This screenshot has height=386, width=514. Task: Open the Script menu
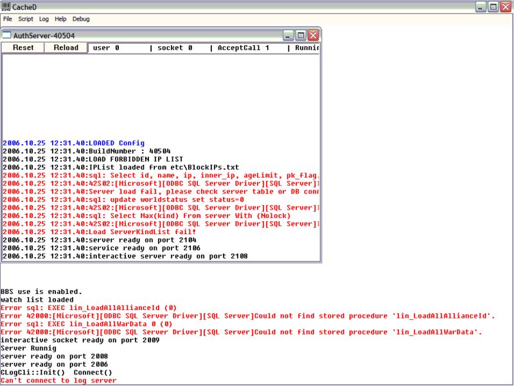coord(26,19)
